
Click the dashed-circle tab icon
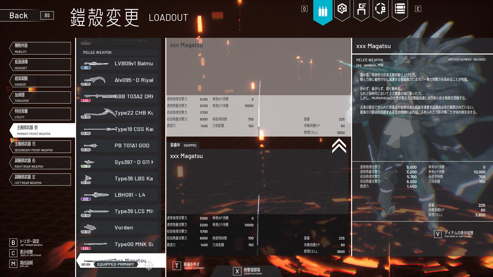[x=380, y=9]
